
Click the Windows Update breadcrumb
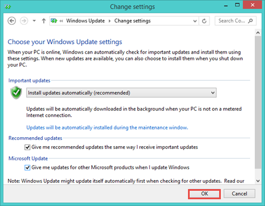point(86,21)
